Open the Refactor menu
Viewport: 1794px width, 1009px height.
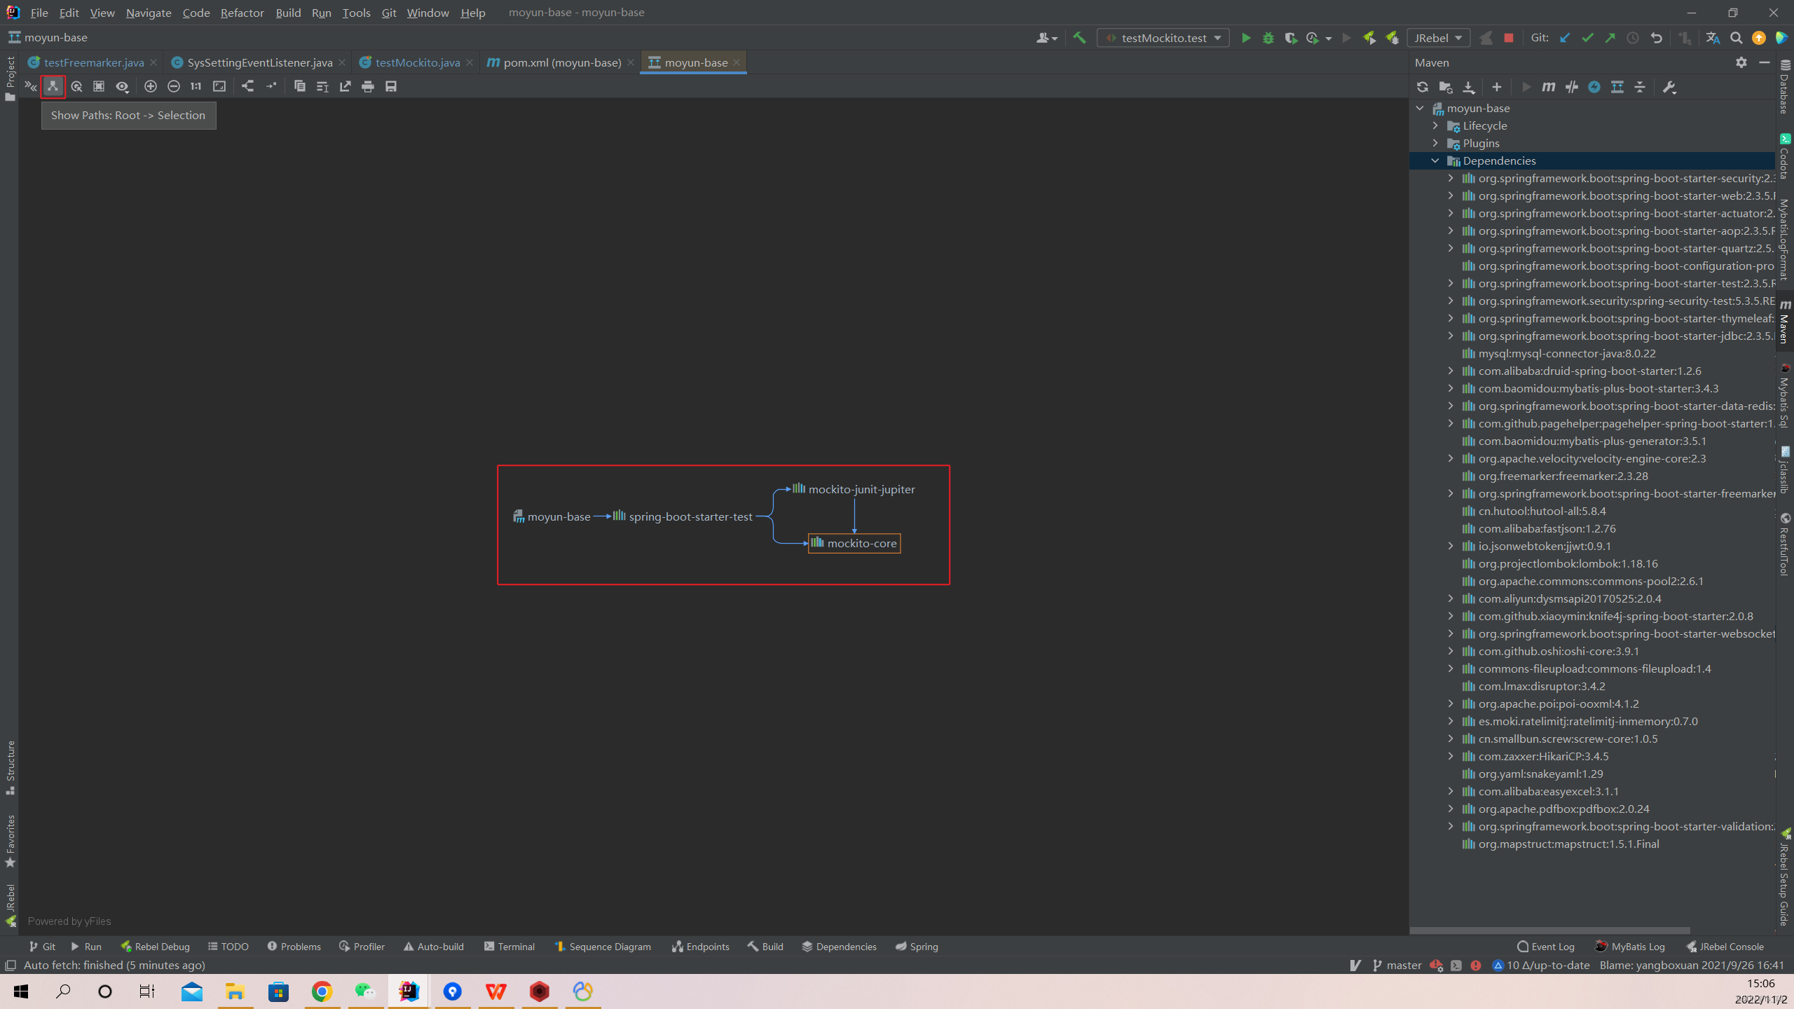click(x=242, y=13)
